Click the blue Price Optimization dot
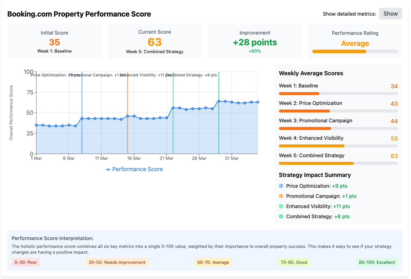The height and width of the screenshot is (279, 411). (x=281, y=186)
